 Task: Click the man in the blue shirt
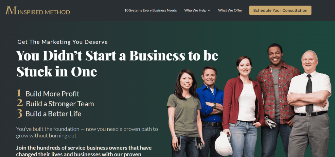(210, 107)
